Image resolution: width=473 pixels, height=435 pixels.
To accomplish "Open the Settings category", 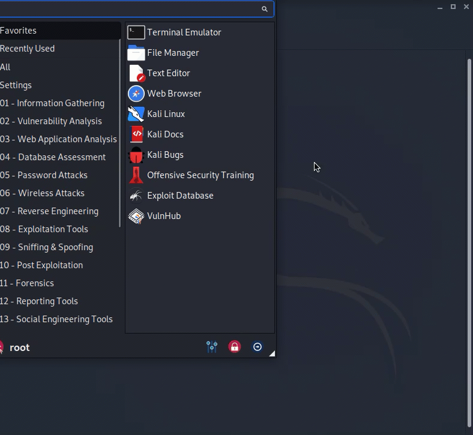I will pyautogui.click(x=59, y=85).
